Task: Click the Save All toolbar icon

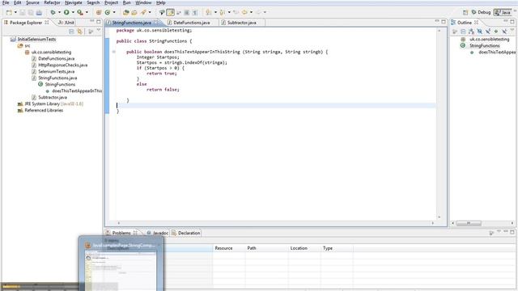Action: pyautogui.click(x=31, y=13)
